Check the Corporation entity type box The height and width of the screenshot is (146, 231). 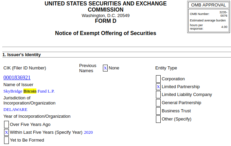point(158,79)
